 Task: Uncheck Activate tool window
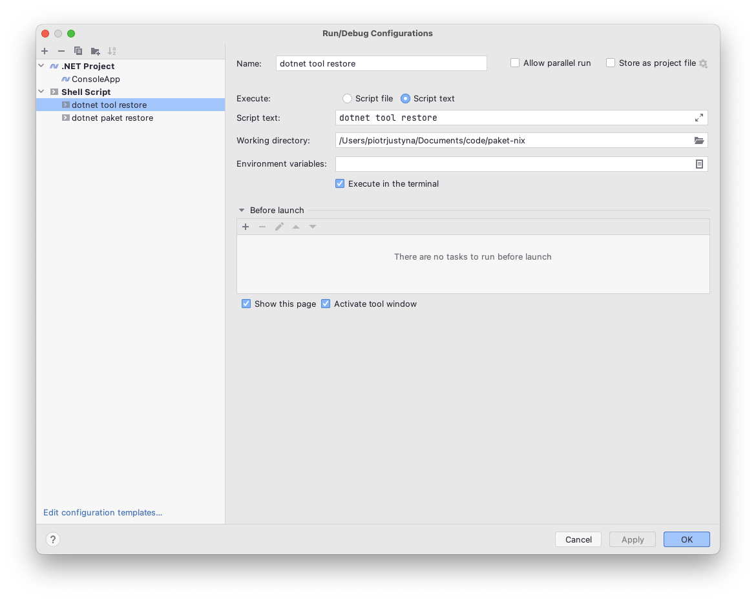click(326, 304)
